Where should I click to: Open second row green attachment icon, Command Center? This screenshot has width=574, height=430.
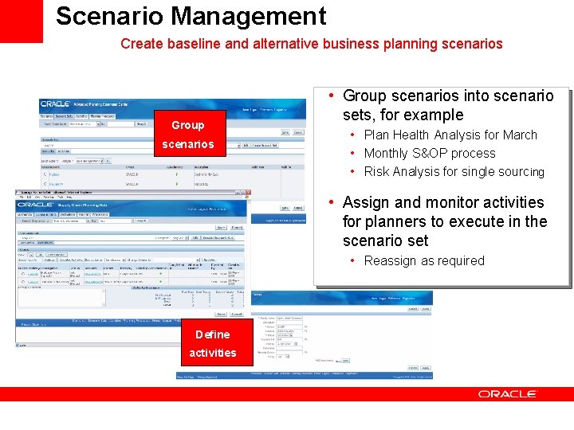pyautogui.click(x=176, y=184)
